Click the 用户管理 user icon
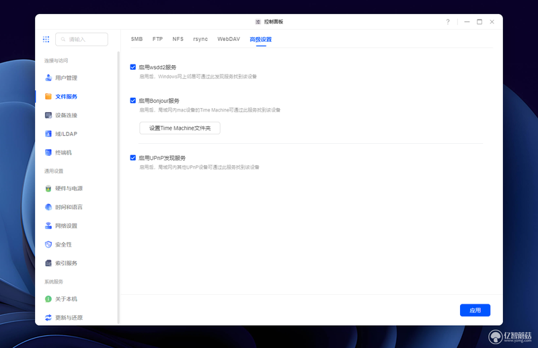Screen dimensions: 538x348 coord(48,78)
